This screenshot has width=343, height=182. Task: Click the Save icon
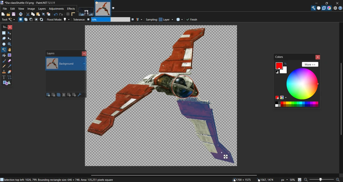[13, 14]
